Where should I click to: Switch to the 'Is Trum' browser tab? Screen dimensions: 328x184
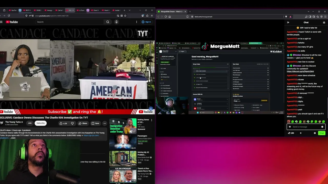click(x=81, y=10)
